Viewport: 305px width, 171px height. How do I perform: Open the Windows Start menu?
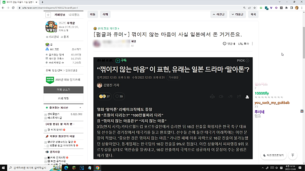[x=3, y=168]
